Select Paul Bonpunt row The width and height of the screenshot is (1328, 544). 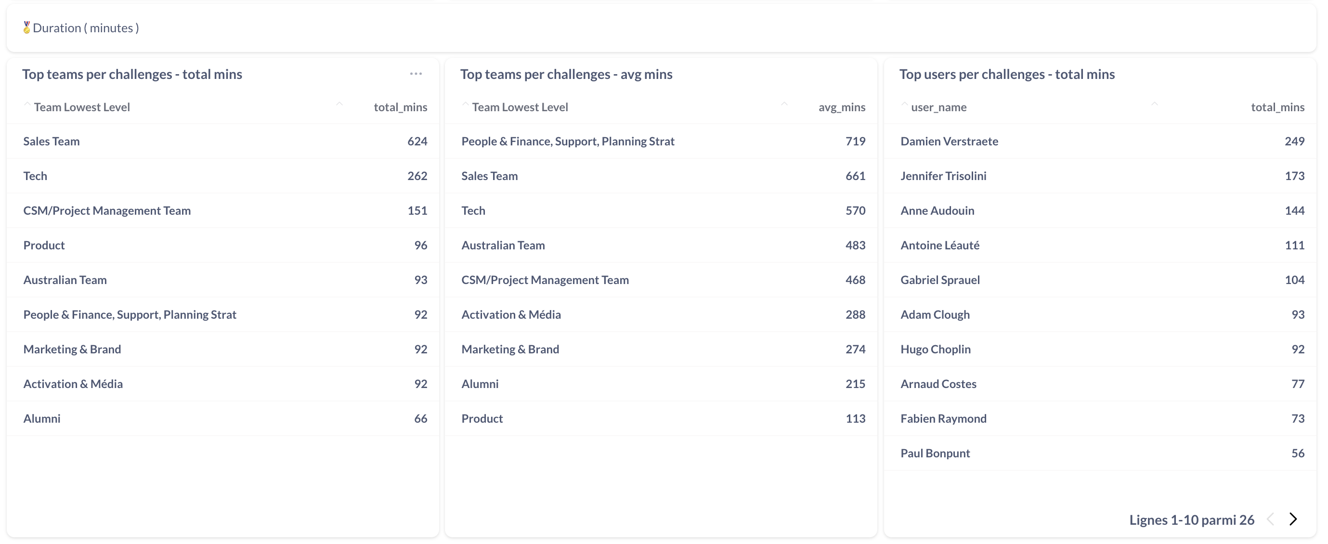point(935,453)
